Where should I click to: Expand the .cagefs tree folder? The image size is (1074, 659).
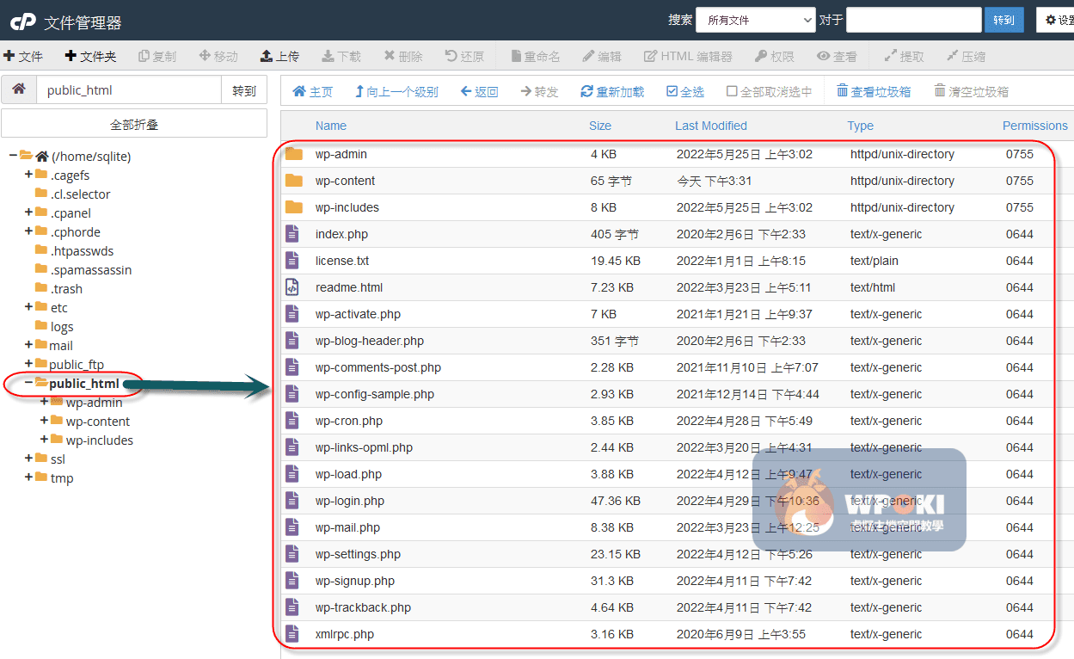[28, 175]
